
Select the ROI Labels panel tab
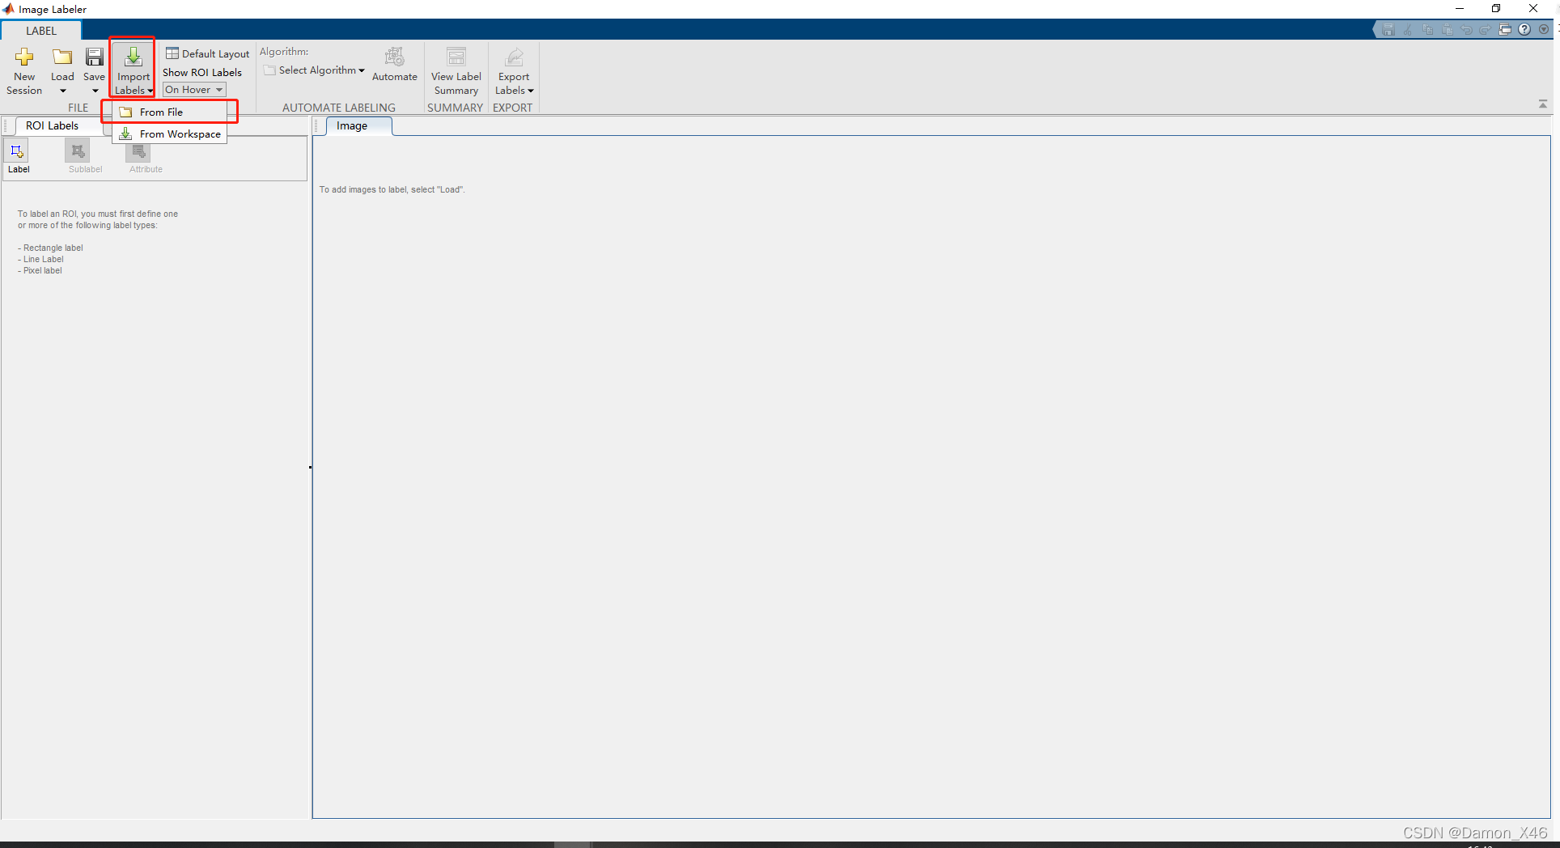click(52, 125)
